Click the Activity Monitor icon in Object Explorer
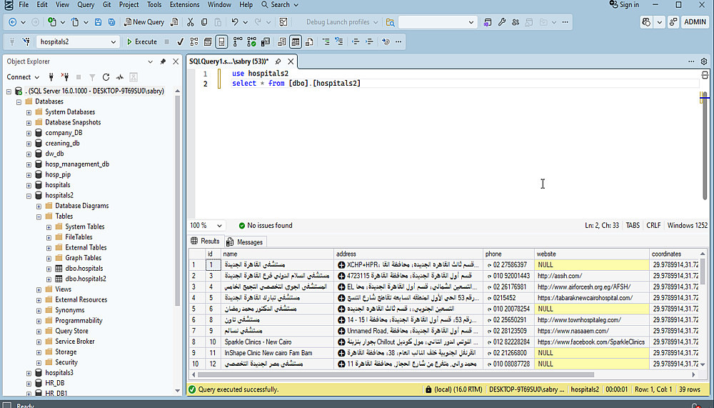714x408 pixels. (x=120, y=77)
